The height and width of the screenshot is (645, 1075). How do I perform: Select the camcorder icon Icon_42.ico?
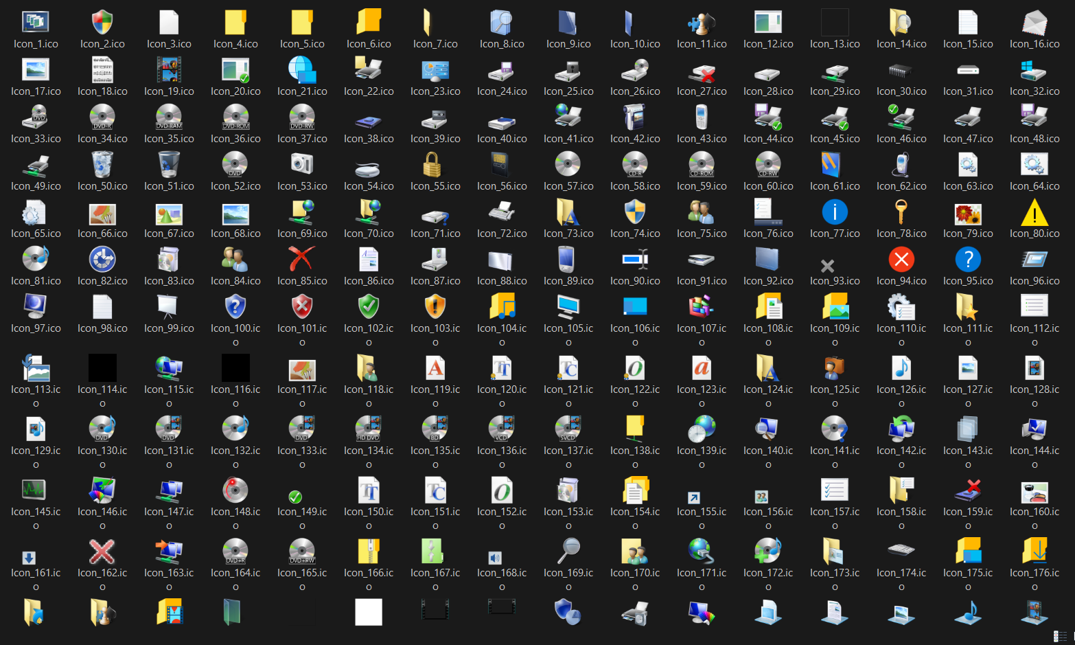(x=635, y=117)
